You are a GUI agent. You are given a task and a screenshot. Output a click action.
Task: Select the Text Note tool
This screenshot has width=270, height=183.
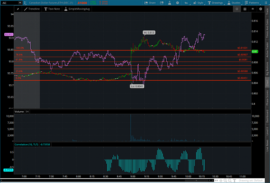pos(52,9)
